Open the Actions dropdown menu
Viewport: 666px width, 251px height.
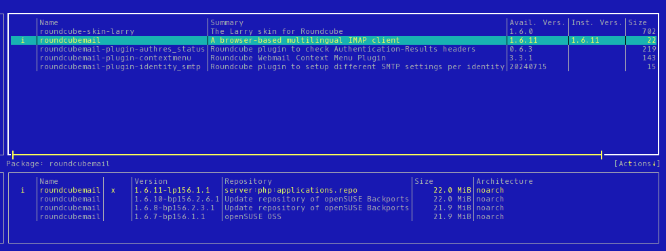coord(637,163)
